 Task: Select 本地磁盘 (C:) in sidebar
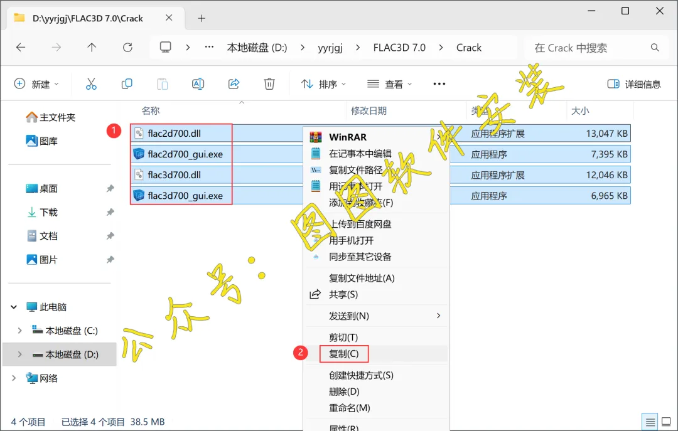pyautogui.click(x=65, y=331)
